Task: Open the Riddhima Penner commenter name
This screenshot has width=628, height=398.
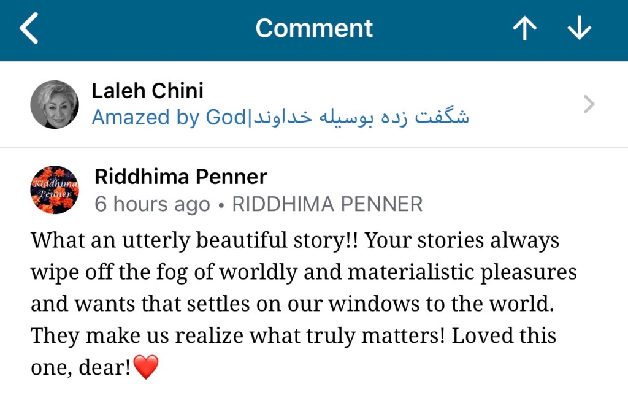Action: point(181,177)
